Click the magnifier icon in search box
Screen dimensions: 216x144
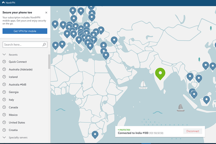44,45
